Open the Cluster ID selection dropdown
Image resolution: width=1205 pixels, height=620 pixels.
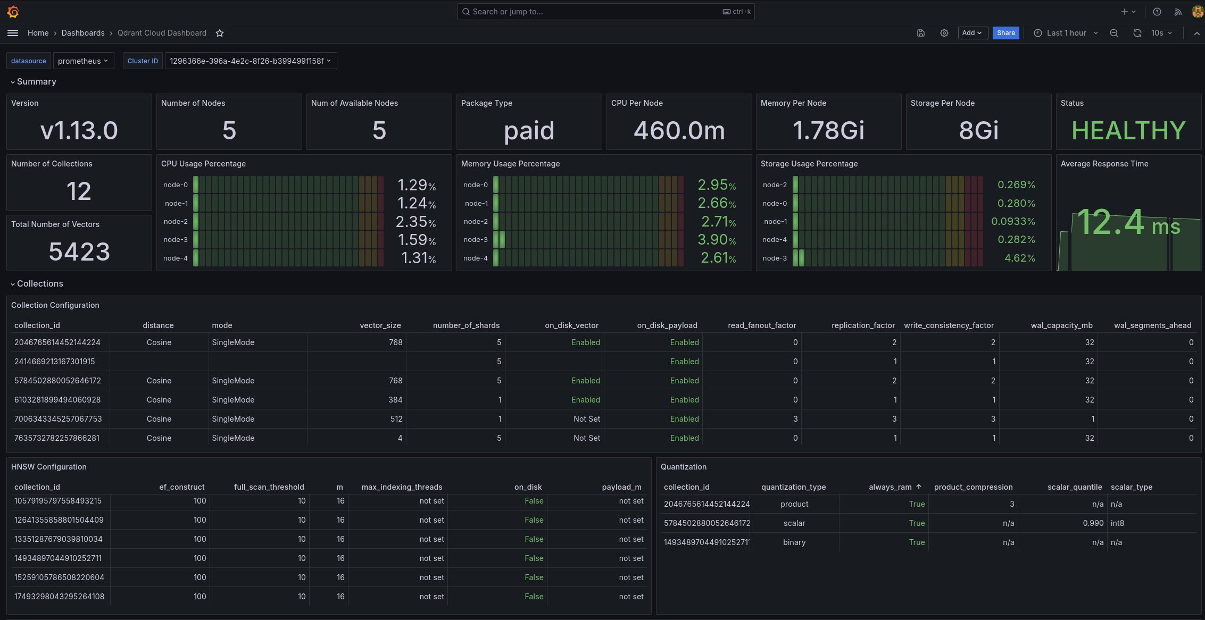point(251,61)
